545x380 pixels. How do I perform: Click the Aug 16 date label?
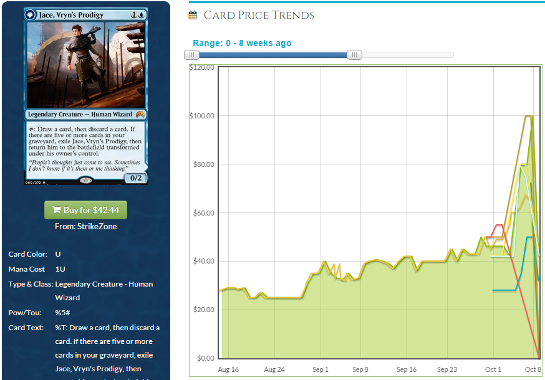[228, 369]
